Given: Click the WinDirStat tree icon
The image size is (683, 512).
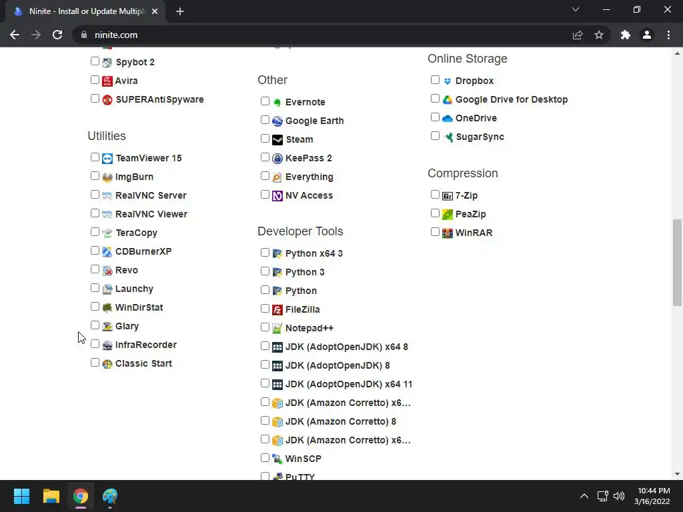Looking at the screenshot, I should pyautogui.click(x=107, y=308).
